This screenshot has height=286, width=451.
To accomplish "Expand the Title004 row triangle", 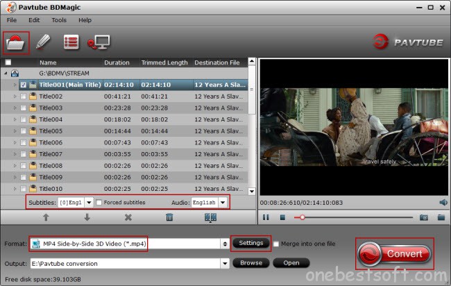I will [x=15, y=119].
